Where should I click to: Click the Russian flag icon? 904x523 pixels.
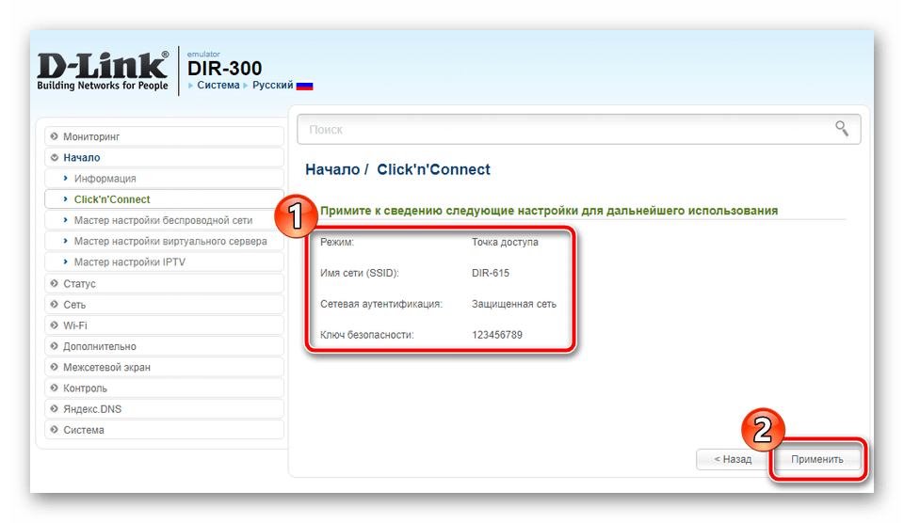coord(304,86)
